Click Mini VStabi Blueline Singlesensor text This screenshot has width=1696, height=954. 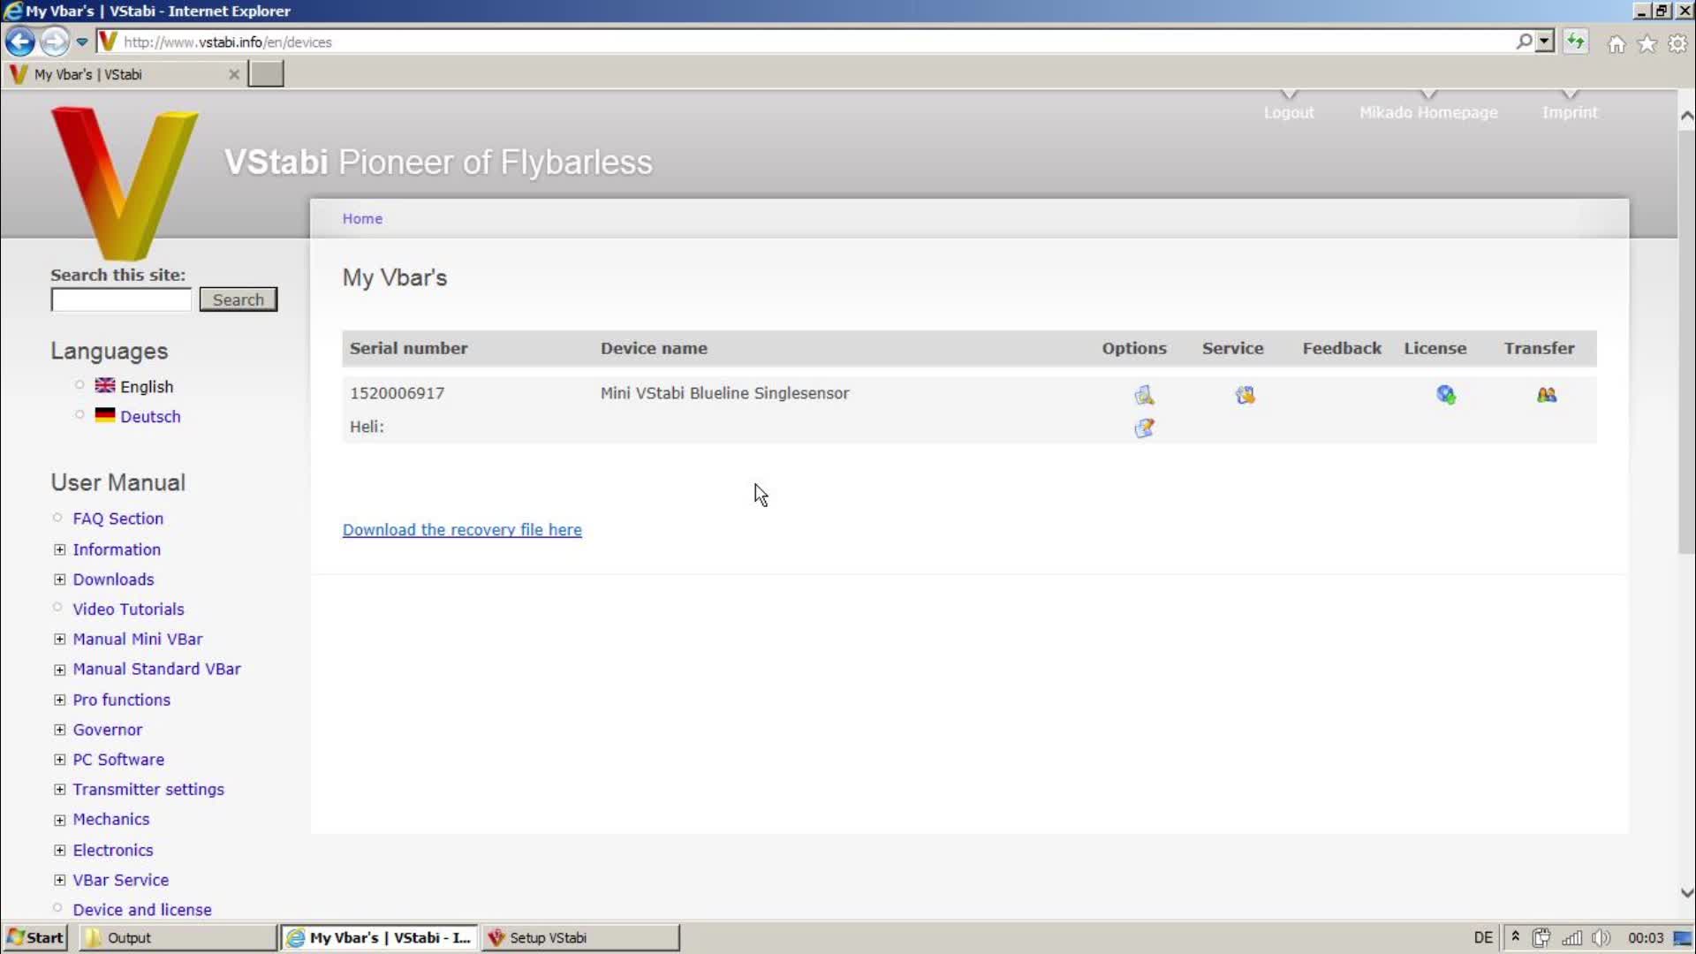coord(724,393)
